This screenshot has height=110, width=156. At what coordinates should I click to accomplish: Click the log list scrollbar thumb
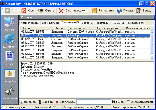click(x=152, y=44)
